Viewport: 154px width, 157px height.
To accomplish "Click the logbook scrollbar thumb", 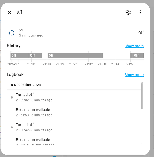I will click(x=142, y=96).
